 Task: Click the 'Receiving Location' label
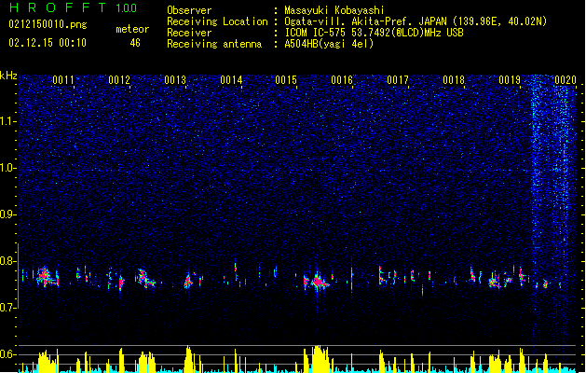click(217, 21)
